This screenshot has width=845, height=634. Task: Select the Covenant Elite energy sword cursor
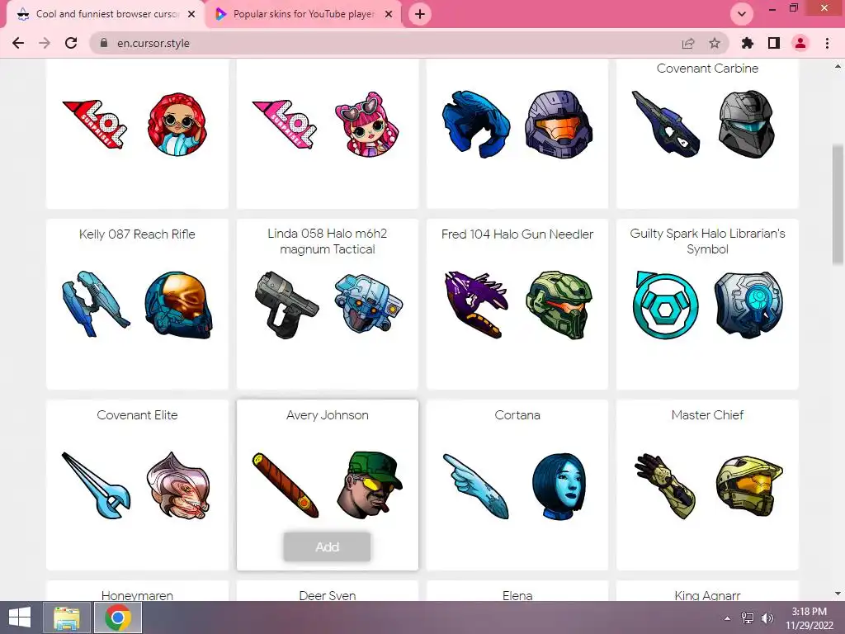coord(97,485)
